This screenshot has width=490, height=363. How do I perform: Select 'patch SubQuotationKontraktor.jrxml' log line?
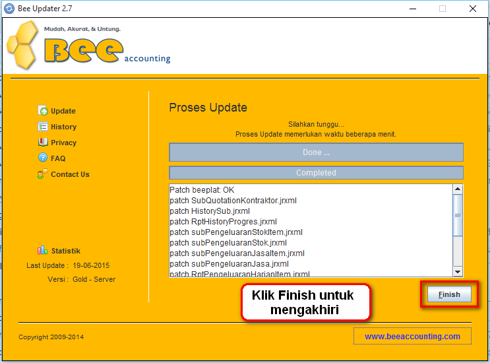coord(233,201)
